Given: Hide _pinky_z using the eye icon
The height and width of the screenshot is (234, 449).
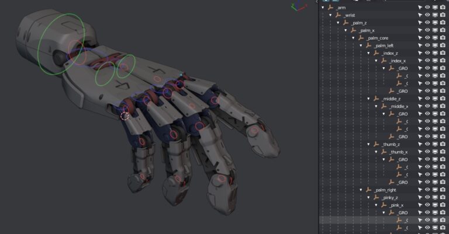Looking at the screenshot, I should pos(427,197).
